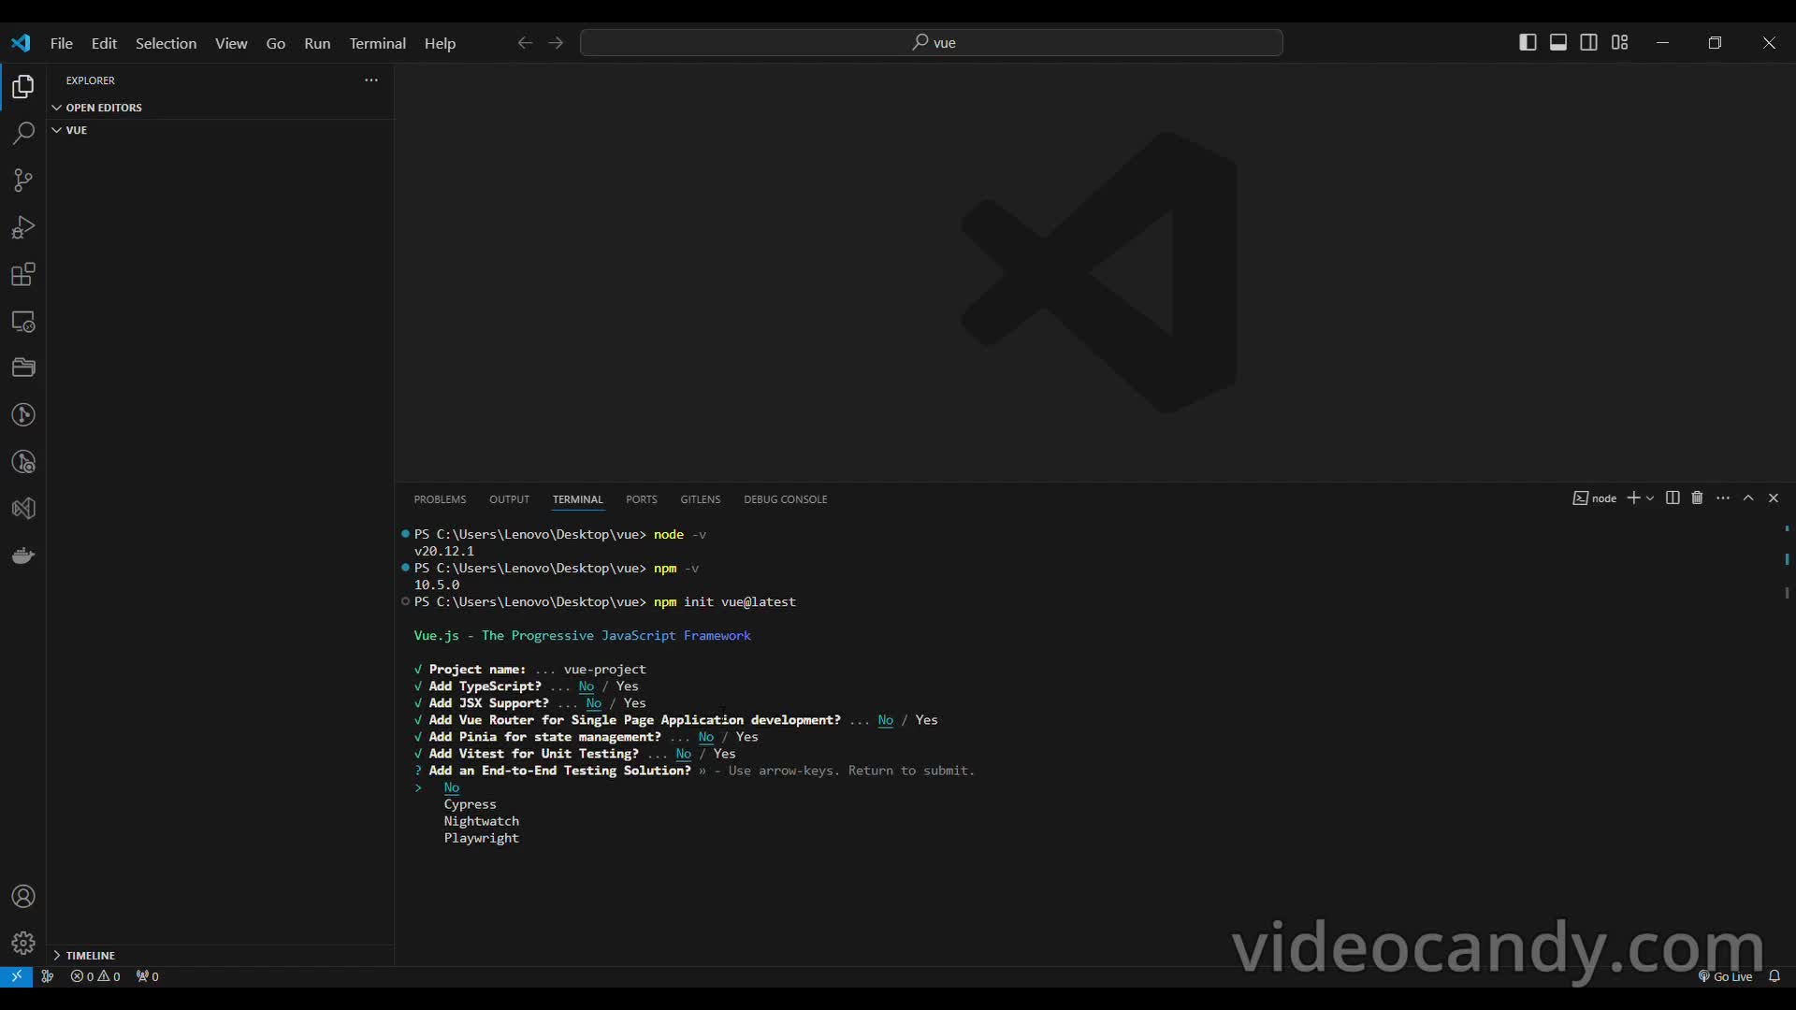Viewport: 1796px width, 1010px height.
Task: Open the Explorer view in activity bar
Action: tap(23, 87)
